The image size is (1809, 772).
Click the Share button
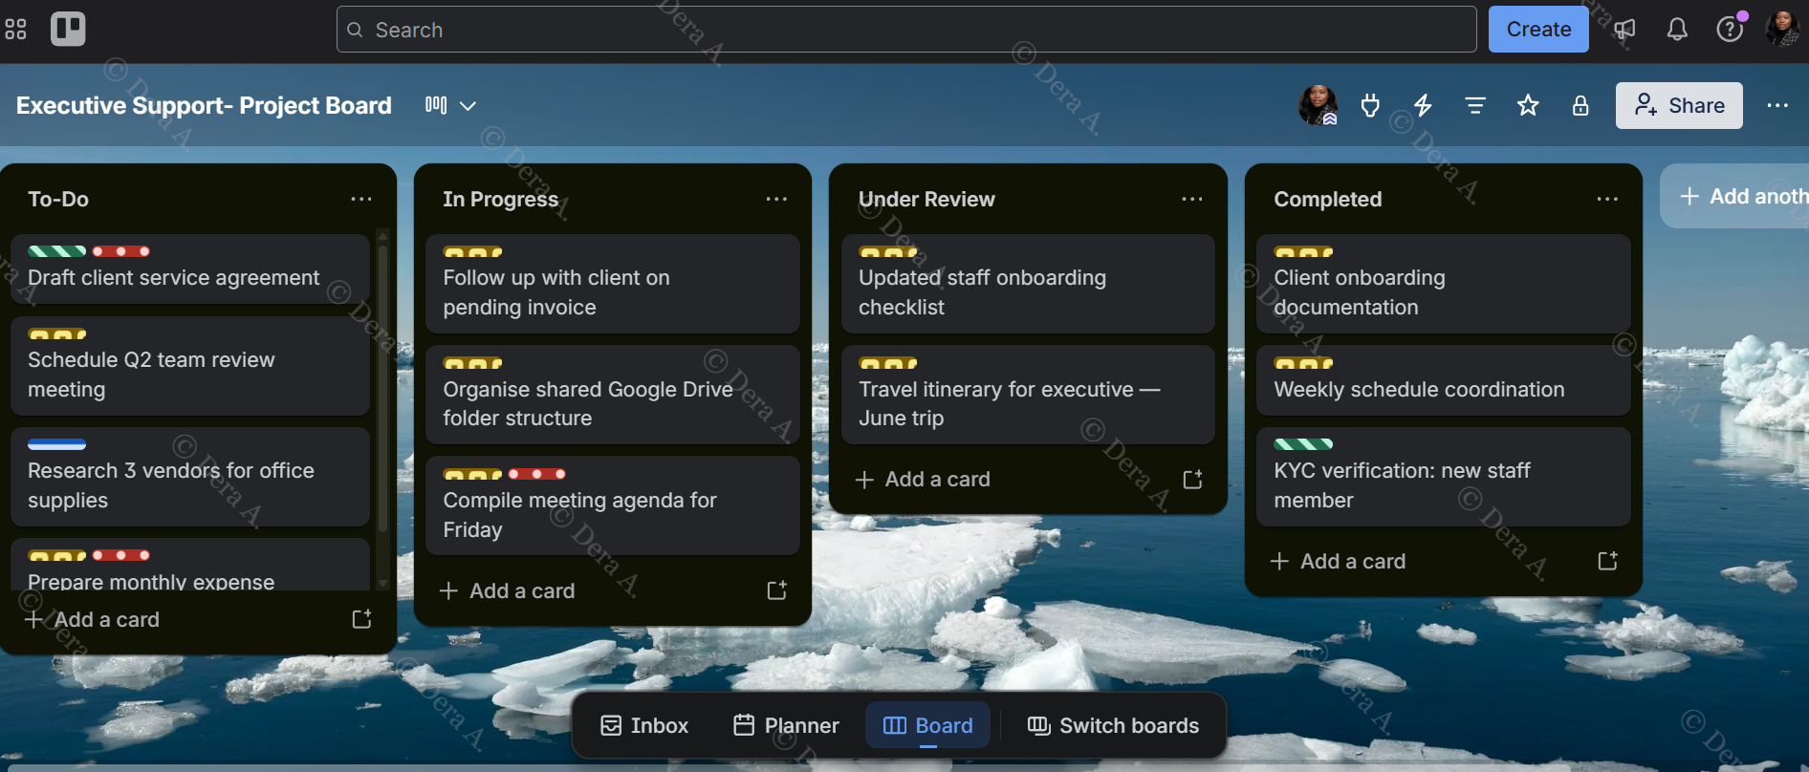(x=1679, y=105)
